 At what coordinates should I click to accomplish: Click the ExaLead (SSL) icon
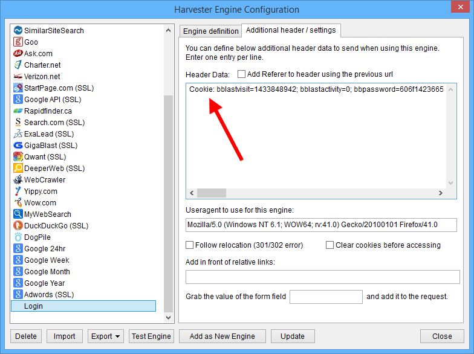point(18,134)
